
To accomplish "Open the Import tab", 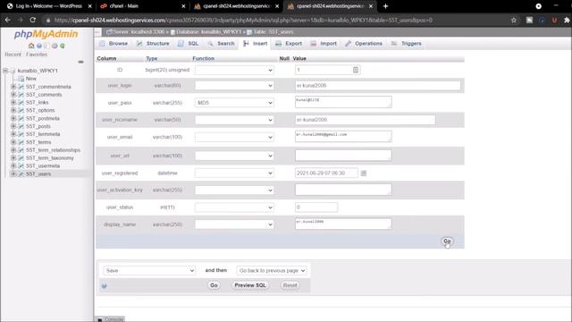I will pyautogui.click(x=324, y=44).
